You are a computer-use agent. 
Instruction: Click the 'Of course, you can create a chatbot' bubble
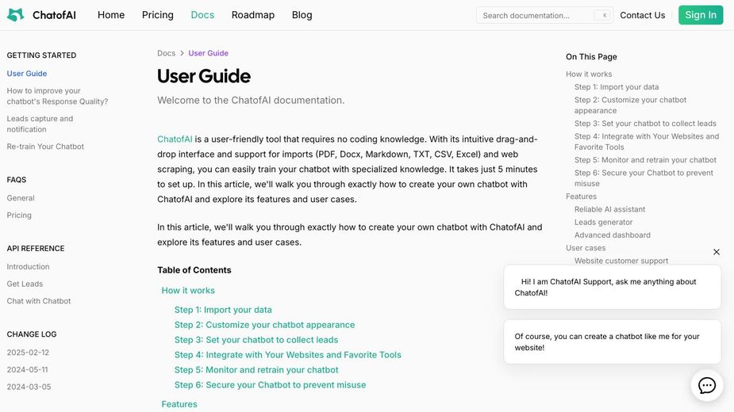click(613, 341)
